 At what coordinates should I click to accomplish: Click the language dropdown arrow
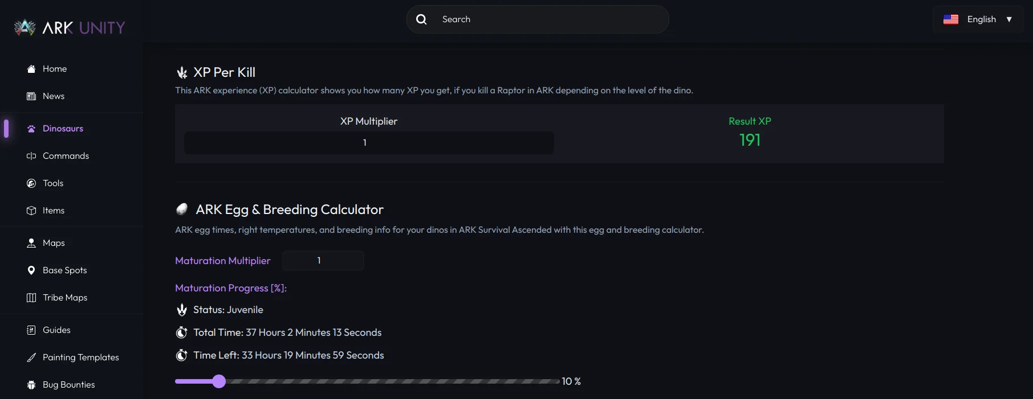click(1009, 19)
